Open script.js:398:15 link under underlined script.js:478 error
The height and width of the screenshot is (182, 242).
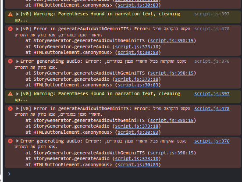pyautogui.click(x=172, y=120)
